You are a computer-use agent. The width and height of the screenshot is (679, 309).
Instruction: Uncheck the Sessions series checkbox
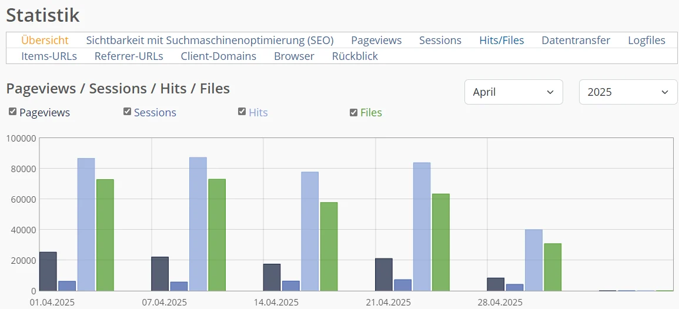[x=127, y=112]
